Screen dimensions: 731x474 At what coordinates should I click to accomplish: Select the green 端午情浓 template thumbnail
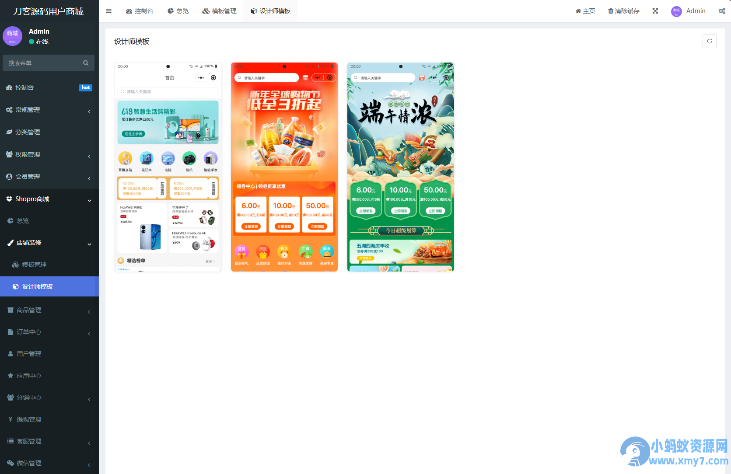tap(400, 167)
